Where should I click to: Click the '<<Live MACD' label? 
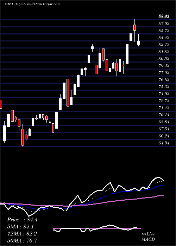pos(148,237)
